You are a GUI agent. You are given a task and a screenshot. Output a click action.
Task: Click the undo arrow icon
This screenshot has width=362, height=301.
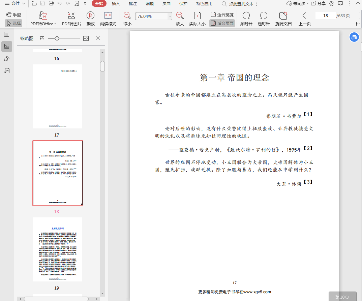click(x=60, y=3)
